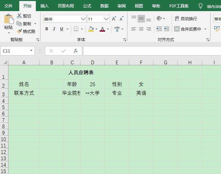This screenshot has height=174, width=221.
Task: Align text left
Action: [x=133, y=29]
